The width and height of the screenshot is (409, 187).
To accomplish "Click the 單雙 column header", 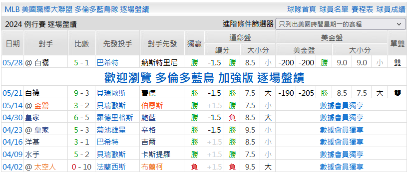I will point(397,43).
